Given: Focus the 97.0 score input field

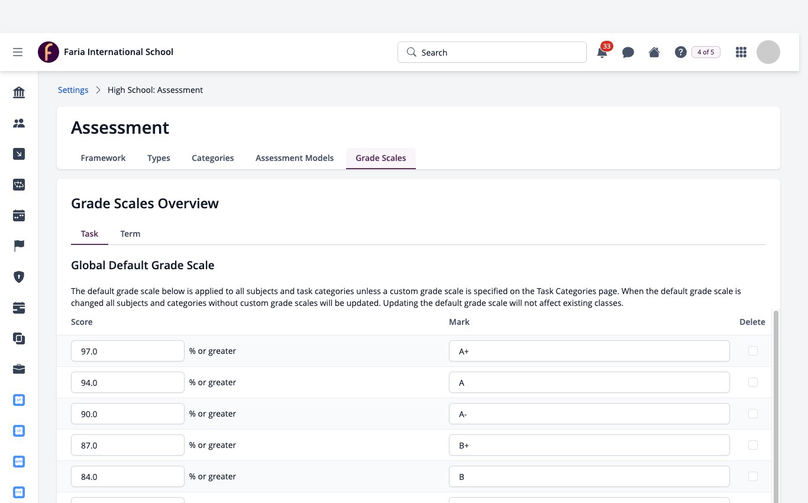Looking at the screenshot, I should tap(128, 351).
